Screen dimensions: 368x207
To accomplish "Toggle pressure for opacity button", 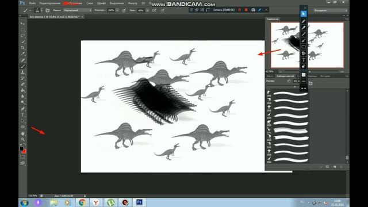I will pos(124,10).
